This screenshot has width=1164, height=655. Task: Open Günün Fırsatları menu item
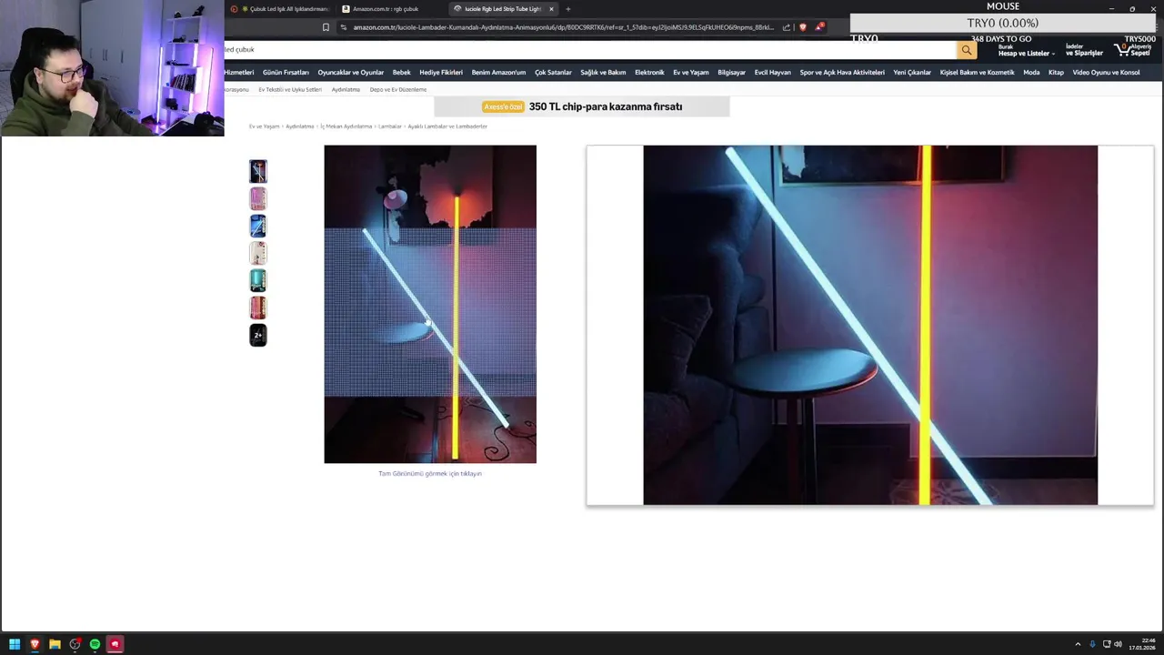pyautogui.click(x=286, y=72)
